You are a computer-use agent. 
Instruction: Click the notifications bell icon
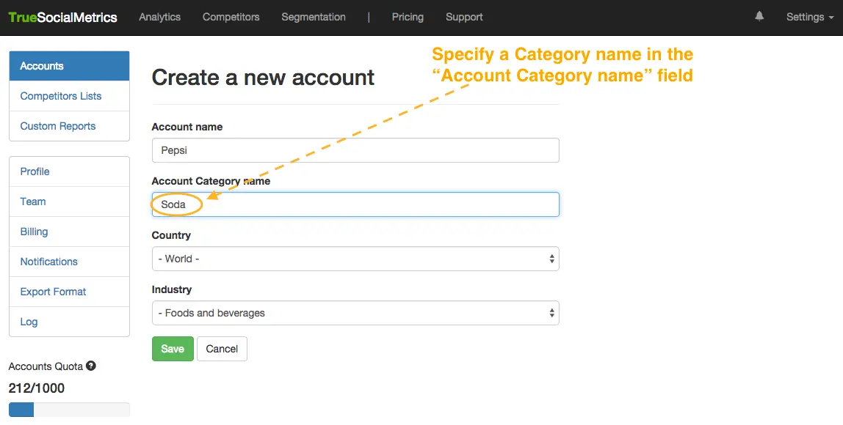759,16
